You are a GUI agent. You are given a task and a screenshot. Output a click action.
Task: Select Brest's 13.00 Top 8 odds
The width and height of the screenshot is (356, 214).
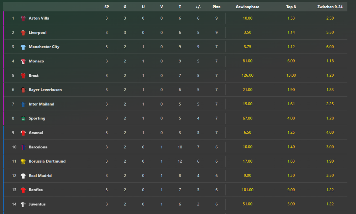(x=291, y=75)
